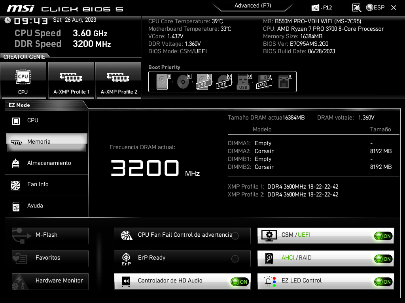Select the USB key boot device icon
The width and height of the screenshot is (405, 303).
pyautogui.click(x=244, y=82)
